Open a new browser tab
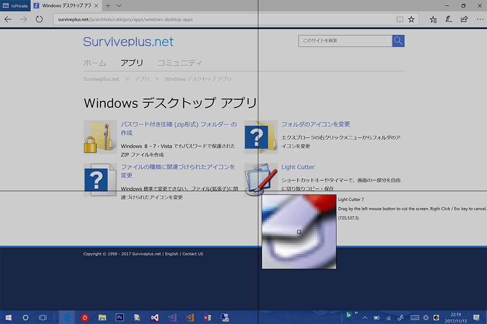487x324 pixels. [x=108, y=6]
